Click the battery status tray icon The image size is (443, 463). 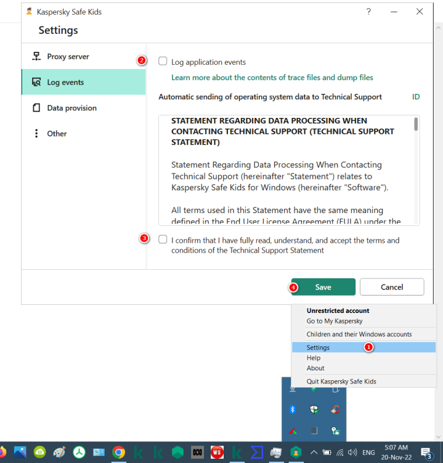pos(327,453)
